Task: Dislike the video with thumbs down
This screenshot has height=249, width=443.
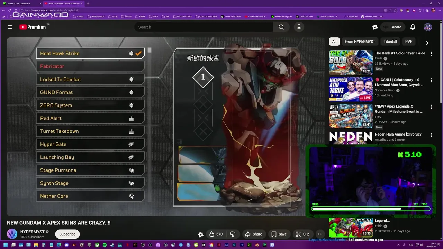Action: pos(233,234)
